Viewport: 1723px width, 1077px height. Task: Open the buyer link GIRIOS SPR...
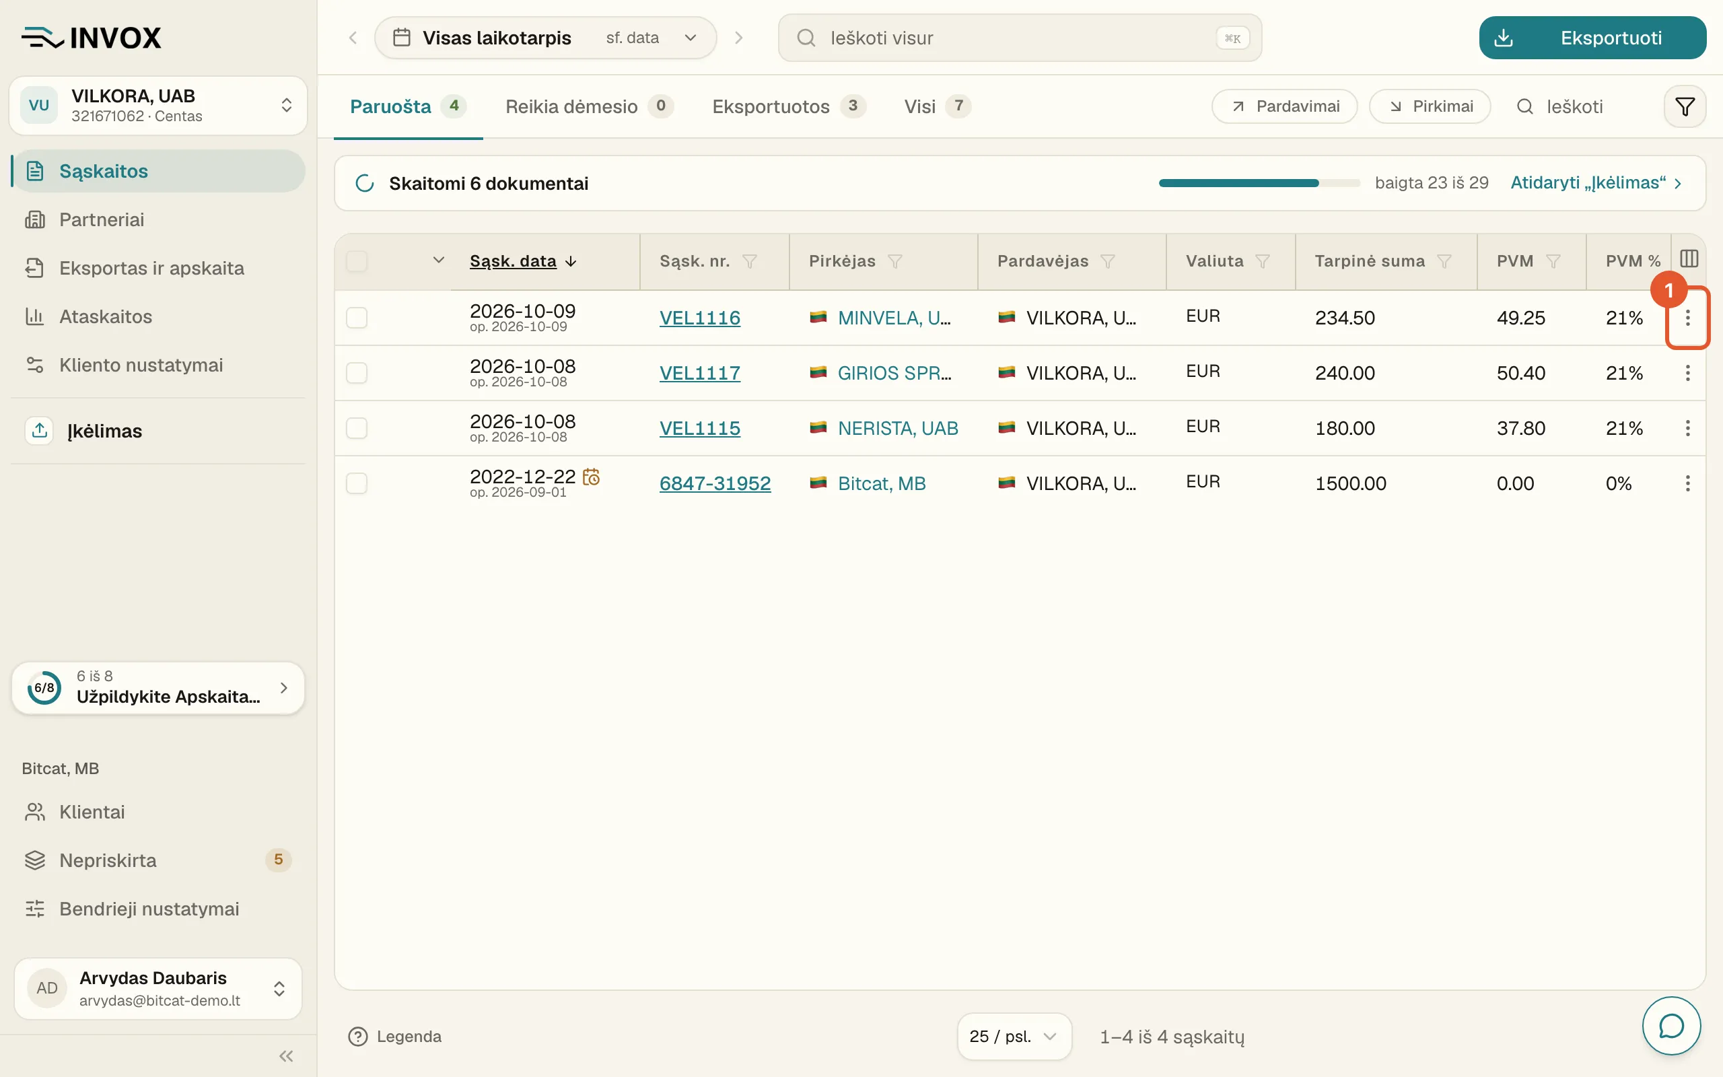(x=894, y=373)
